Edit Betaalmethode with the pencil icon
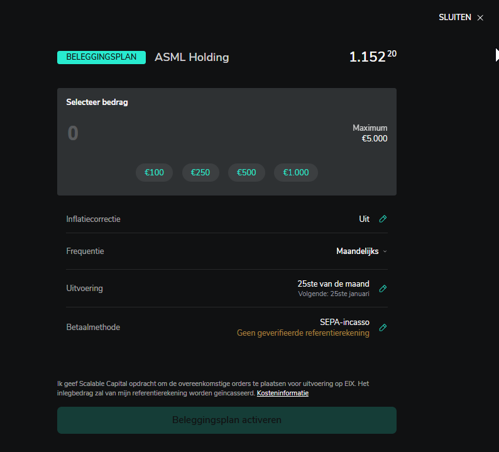 pos(383,328)
